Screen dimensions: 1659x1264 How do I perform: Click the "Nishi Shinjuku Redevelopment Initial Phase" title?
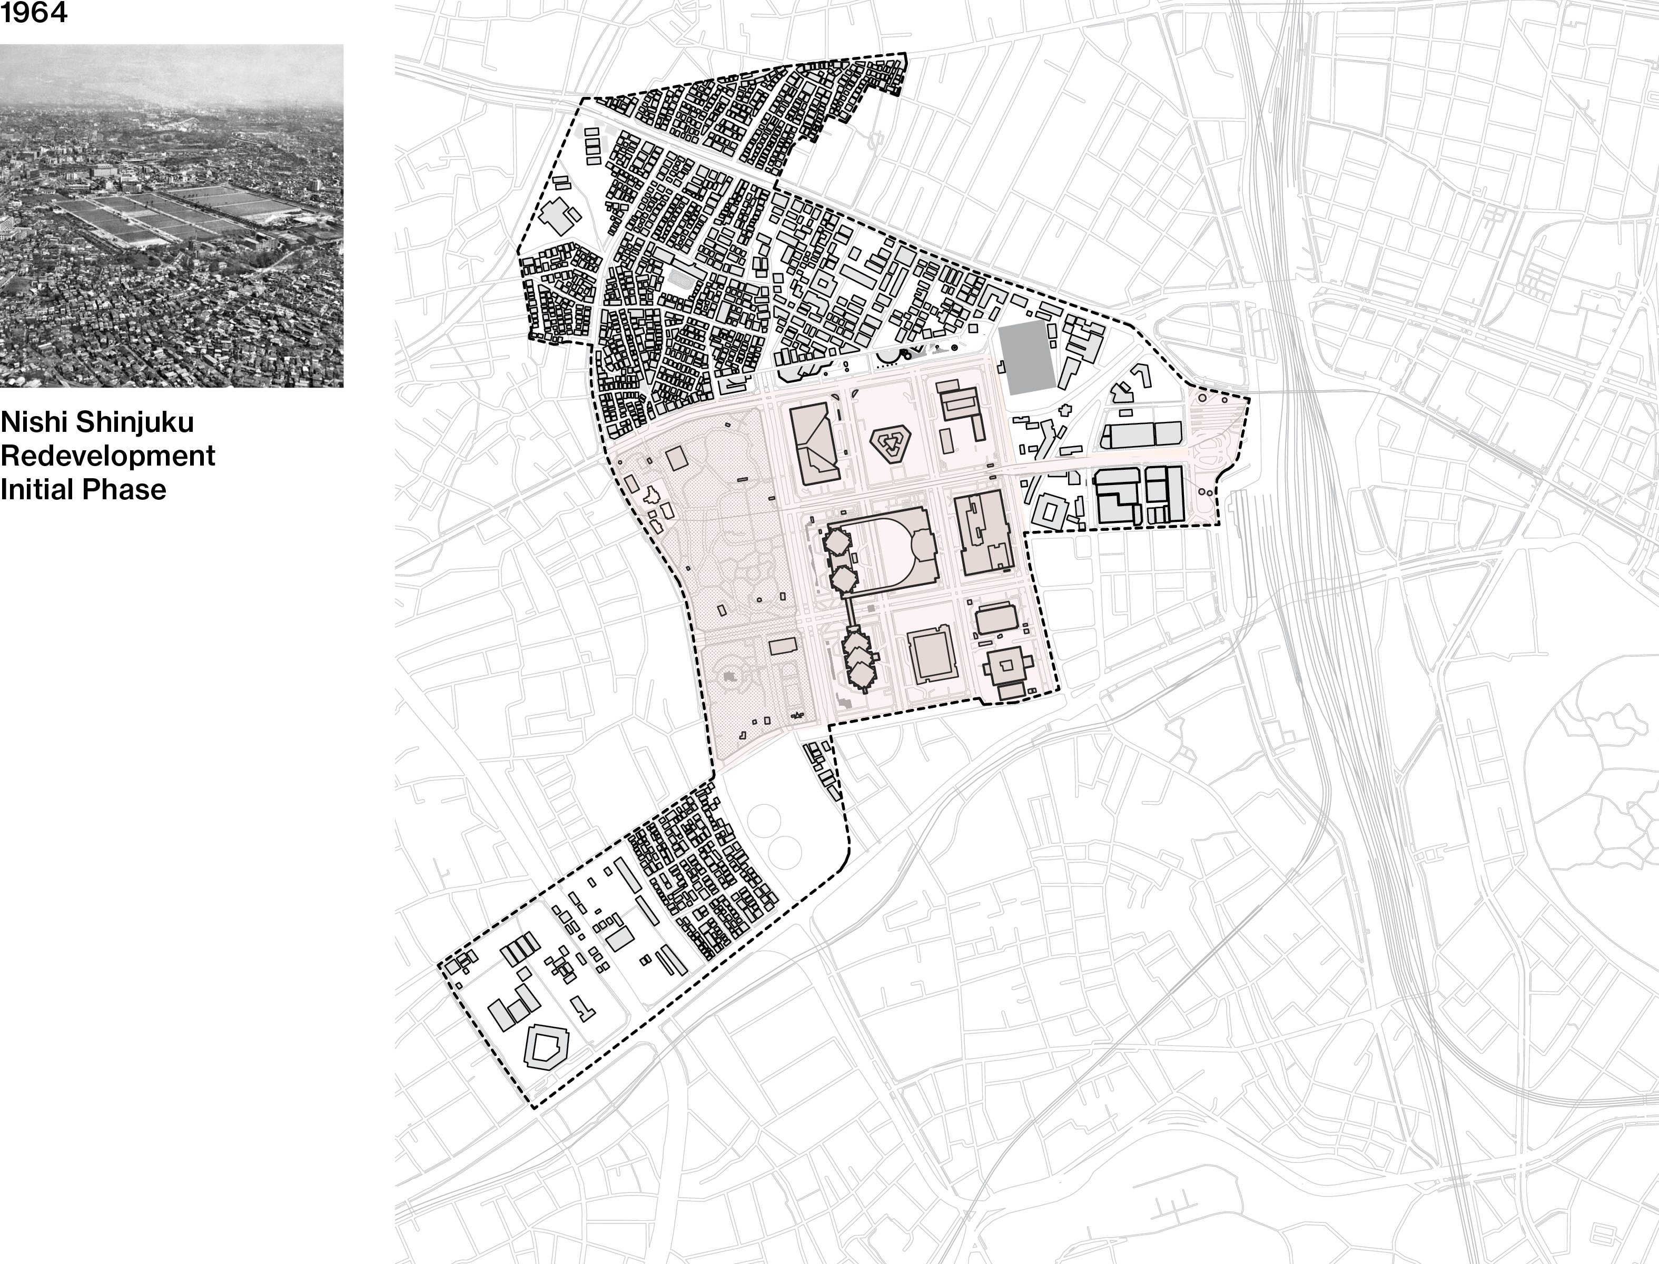107,456
